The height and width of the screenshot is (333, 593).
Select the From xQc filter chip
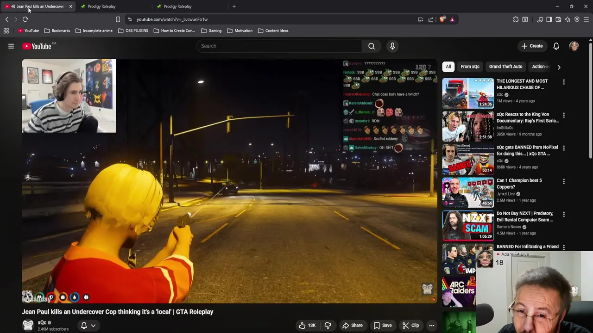[470, 67]
